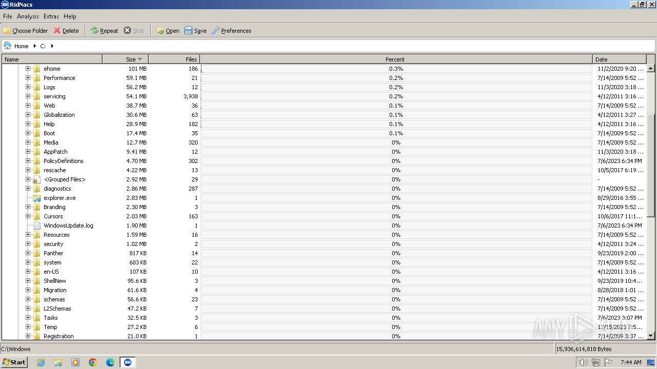Click the Panther folder icon

pos(36,253)
